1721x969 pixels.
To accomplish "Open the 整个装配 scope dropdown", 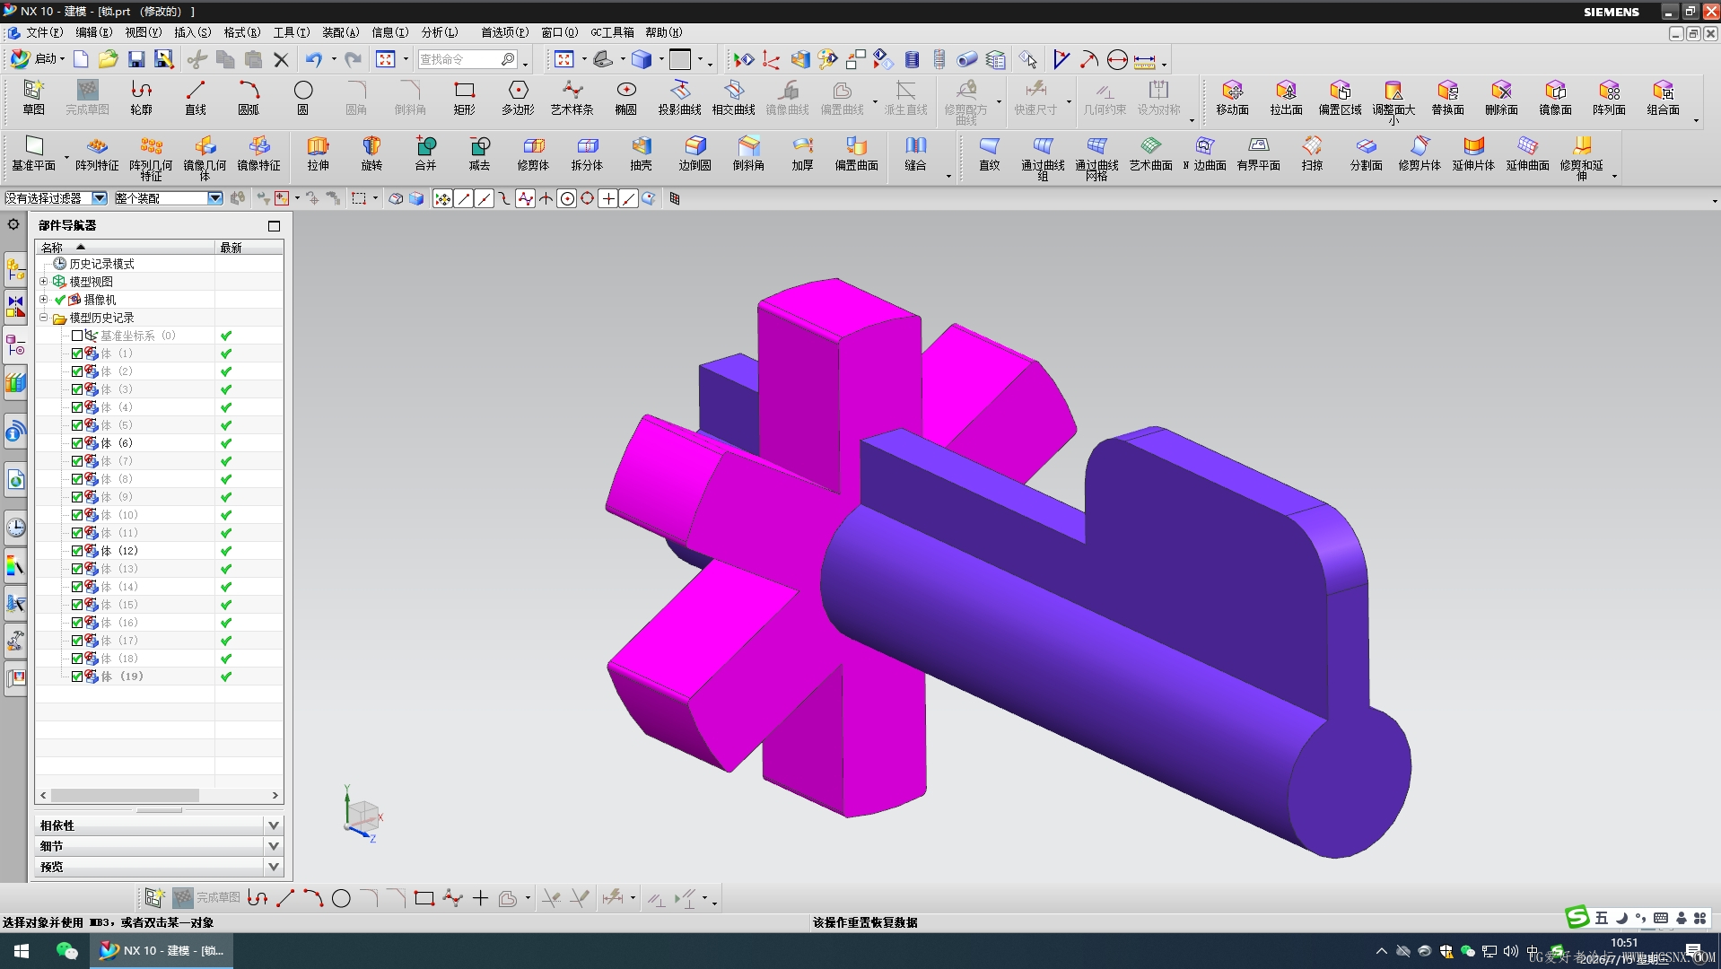I will coord(168,198).
